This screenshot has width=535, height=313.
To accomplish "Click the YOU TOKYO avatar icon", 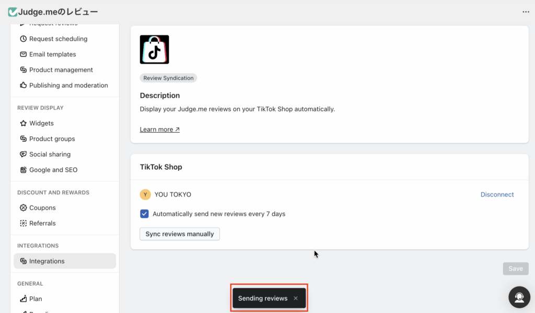I will (145, 194).
